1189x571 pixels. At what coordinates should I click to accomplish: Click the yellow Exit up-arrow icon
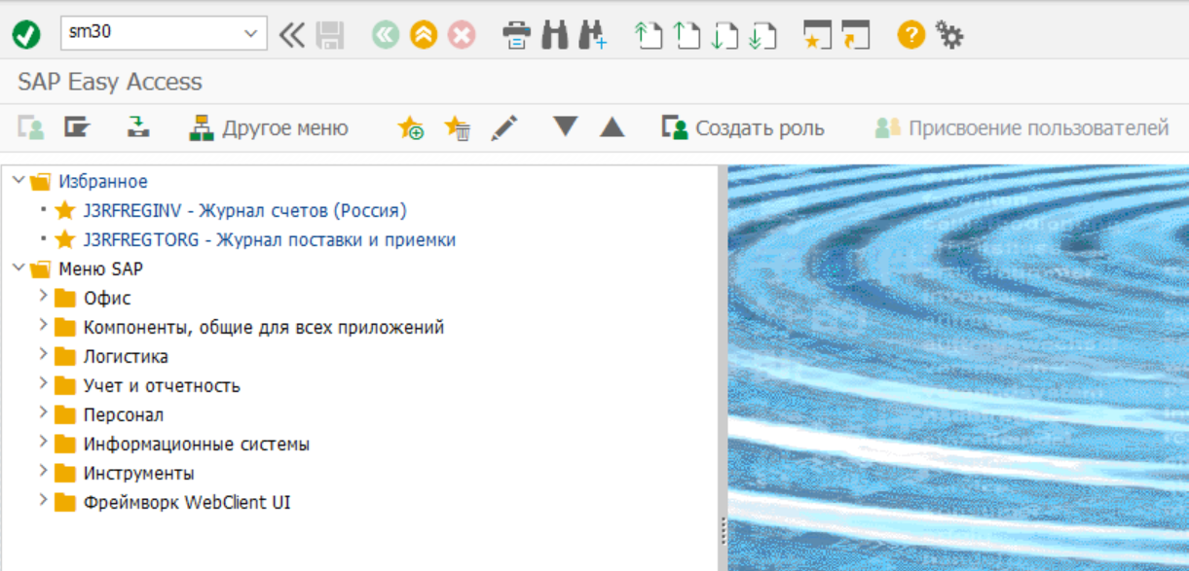423,35
